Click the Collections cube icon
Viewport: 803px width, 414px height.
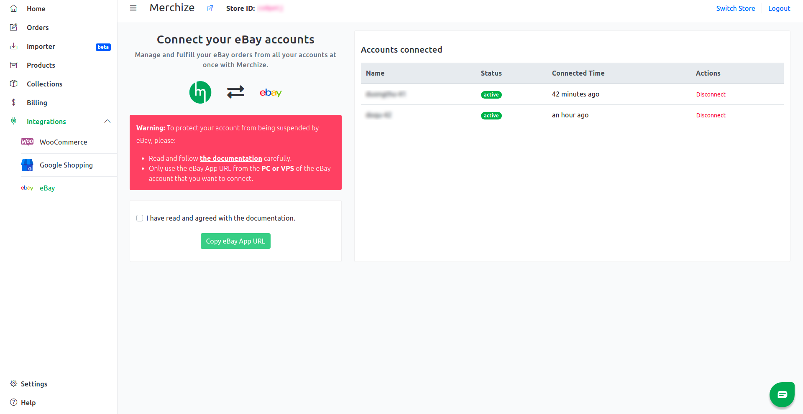[x=13, y=84]
